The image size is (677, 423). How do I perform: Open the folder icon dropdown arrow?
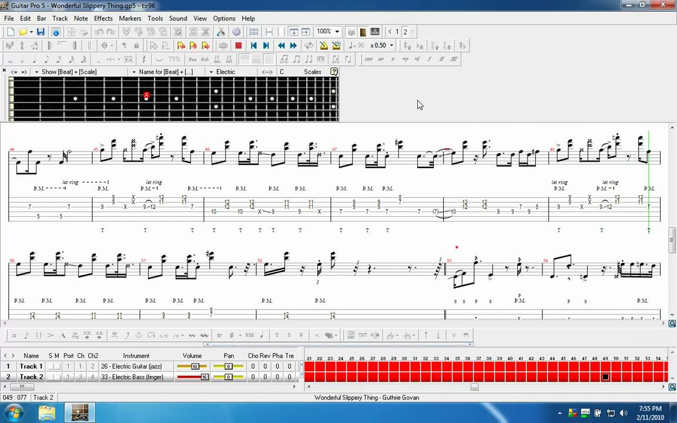32,32
